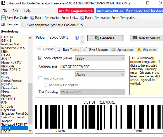
Task: Click the generated barcode preview image
Action: (99, 117)
